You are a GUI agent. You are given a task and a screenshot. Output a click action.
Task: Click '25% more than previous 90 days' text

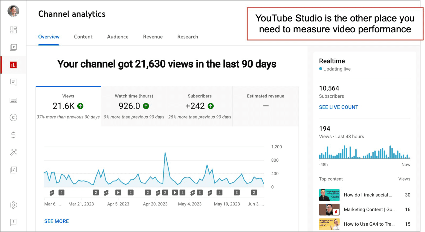click(200, 117)
